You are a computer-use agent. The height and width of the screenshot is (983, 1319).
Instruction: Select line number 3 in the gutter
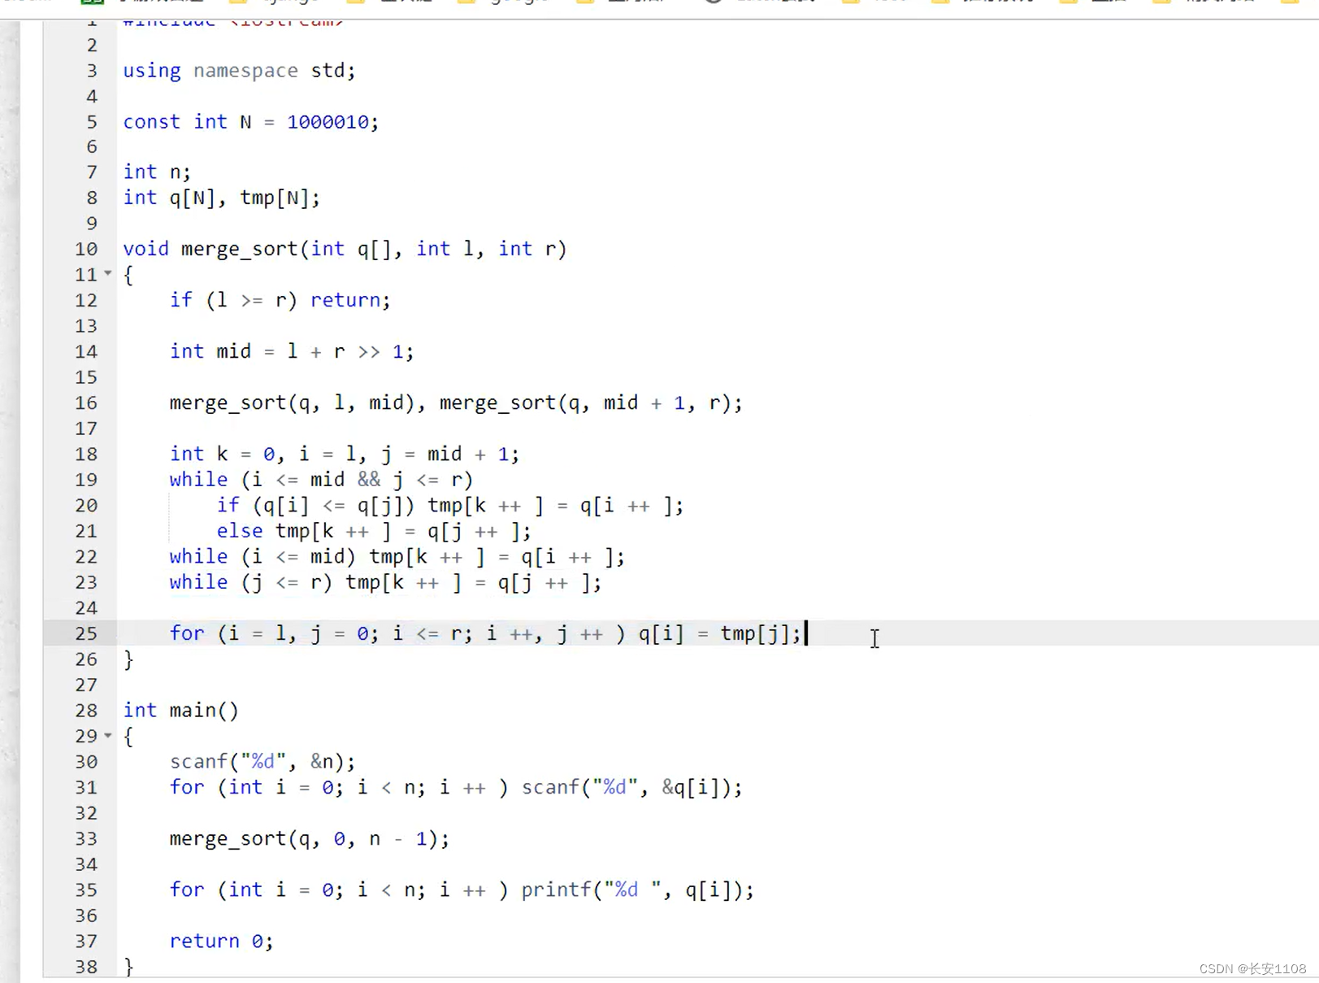click(x=92, y=71)
